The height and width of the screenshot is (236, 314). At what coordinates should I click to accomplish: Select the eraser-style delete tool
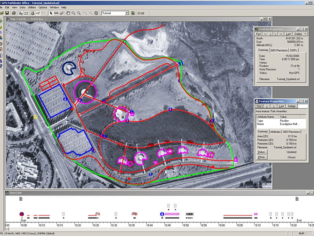(62, 13)
